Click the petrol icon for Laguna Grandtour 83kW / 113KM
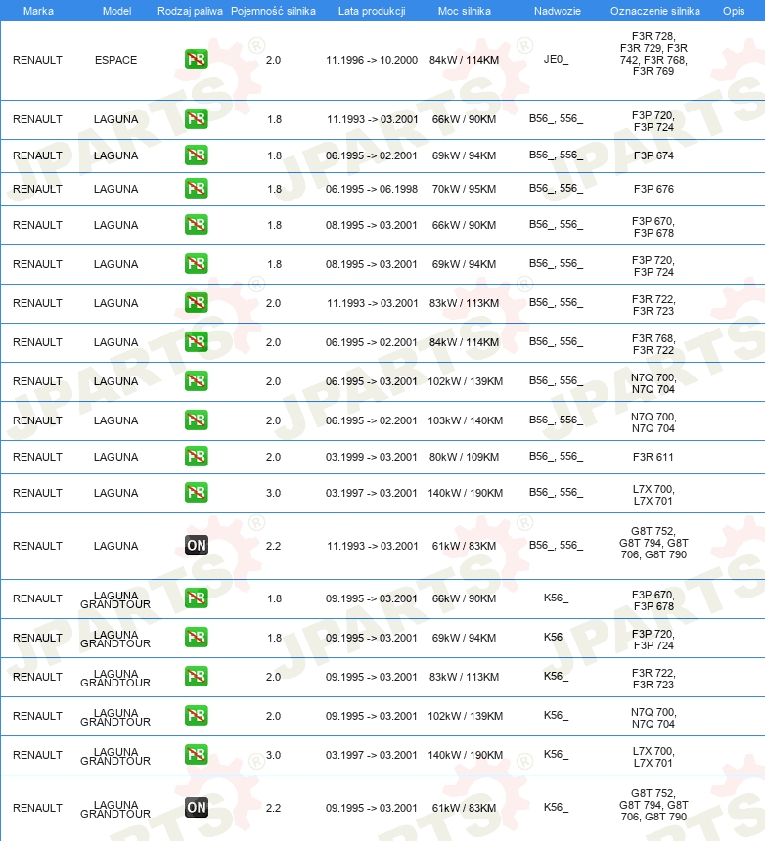This screenshot has height=841, width=765. pos(197,677)
